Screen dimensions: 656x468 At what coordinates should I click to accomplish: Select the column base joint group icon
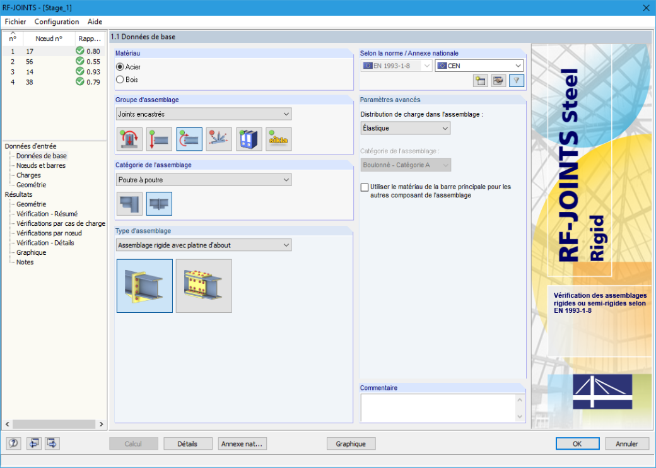(129, 139)
